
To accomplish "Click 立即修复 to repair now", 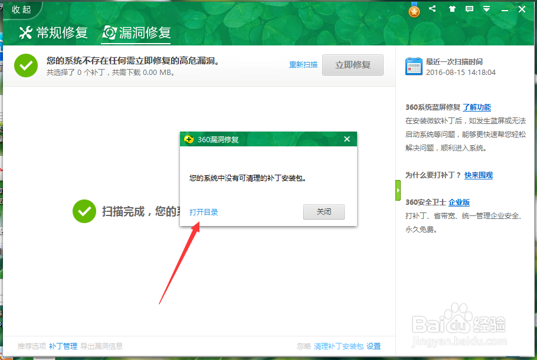I will click(x=352, y=65).
